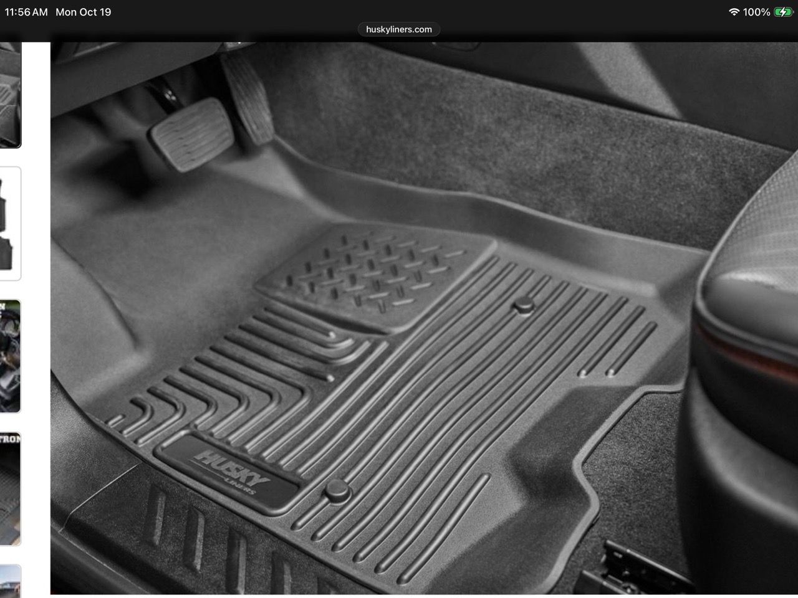Image resolution: width=798 pixels, height=598 pixels.
Task: Tap the battery charging icon
Action: [783, 12]
